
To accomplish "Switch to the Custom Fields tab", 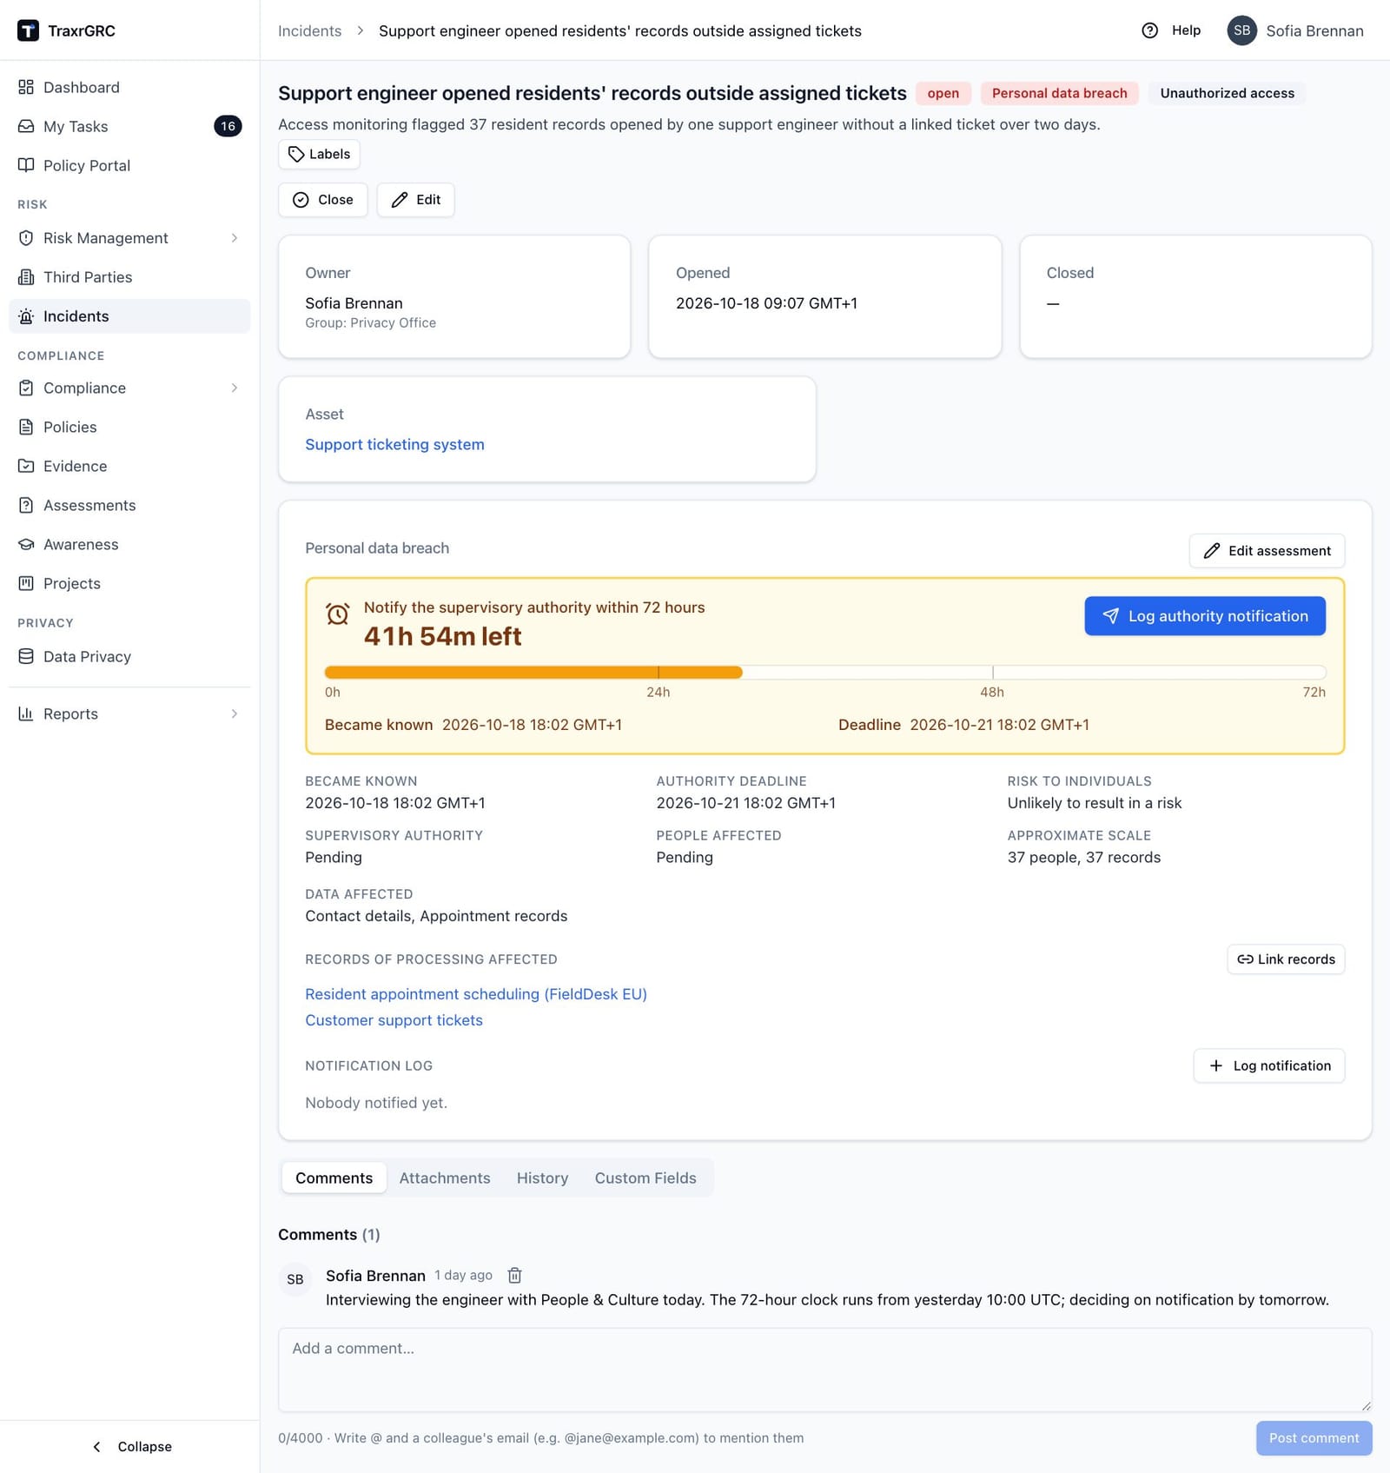I will 645,1178.
